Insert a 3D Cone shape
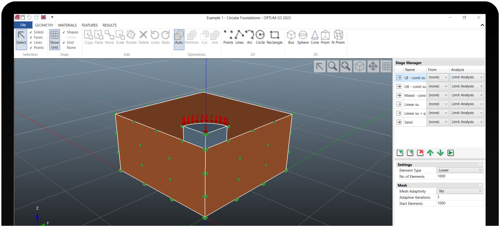 pos(315,38)
